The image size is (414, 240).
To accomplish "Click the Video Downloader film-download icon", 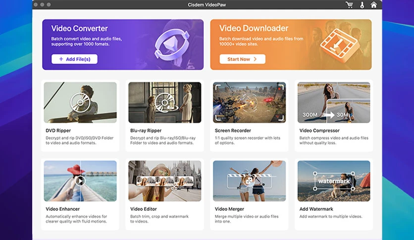I will tap(340, 46).
